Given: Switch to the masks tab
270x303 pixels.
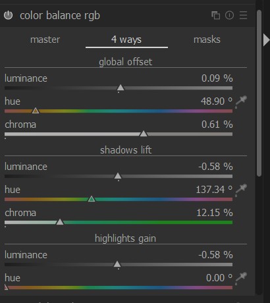Looking at the screenshot, I should pyautogui.click(x=207, y=40).
